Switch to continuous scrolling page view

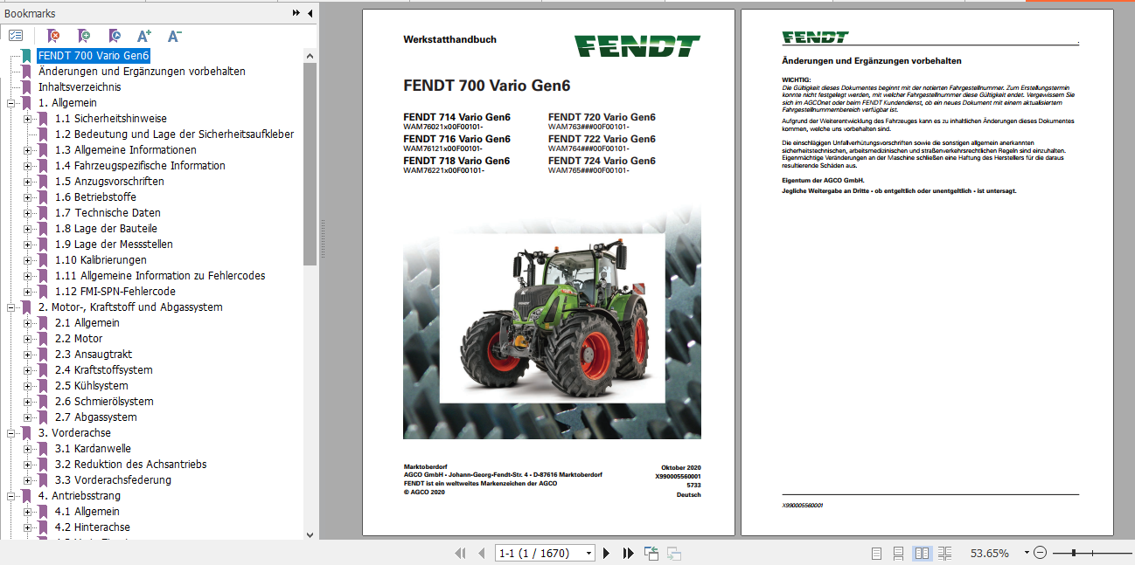tap(899, 553)
